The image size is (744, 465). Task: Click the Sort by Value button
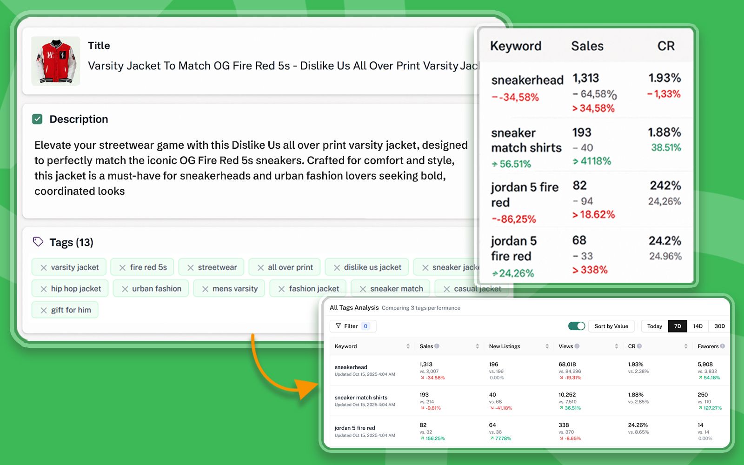[x=611, y=326]
